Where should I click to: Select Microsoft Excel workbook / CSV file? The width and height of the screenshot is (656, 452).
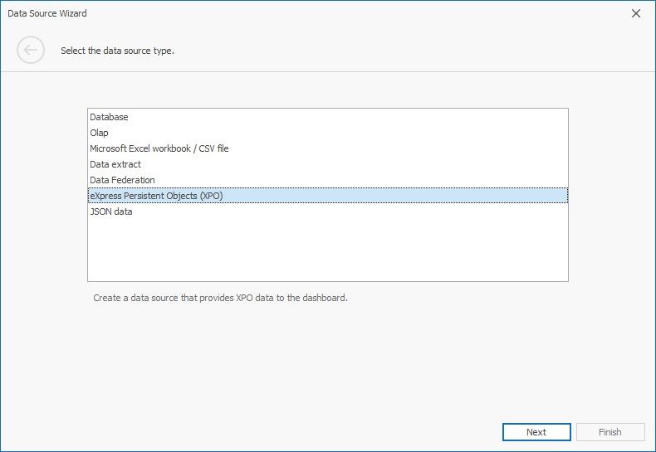159,148
